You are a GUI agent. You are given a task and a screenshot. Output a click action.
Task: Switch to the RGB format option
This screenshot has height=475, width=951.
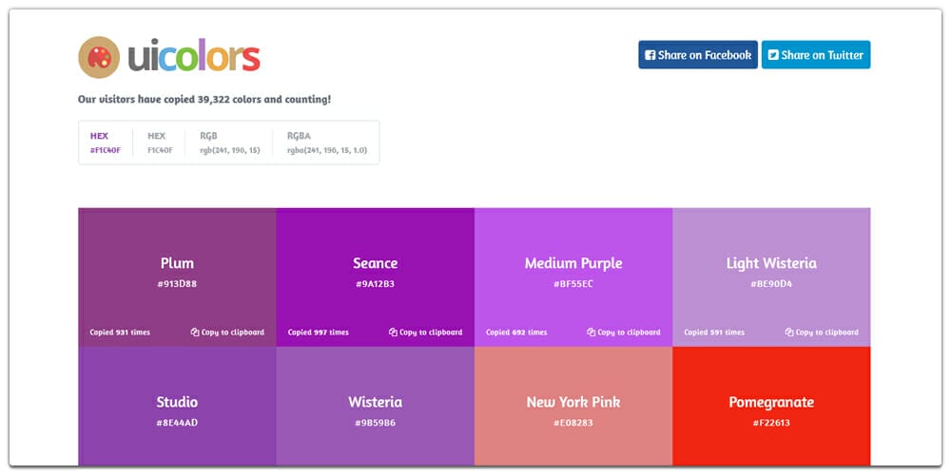pos(227,142)
